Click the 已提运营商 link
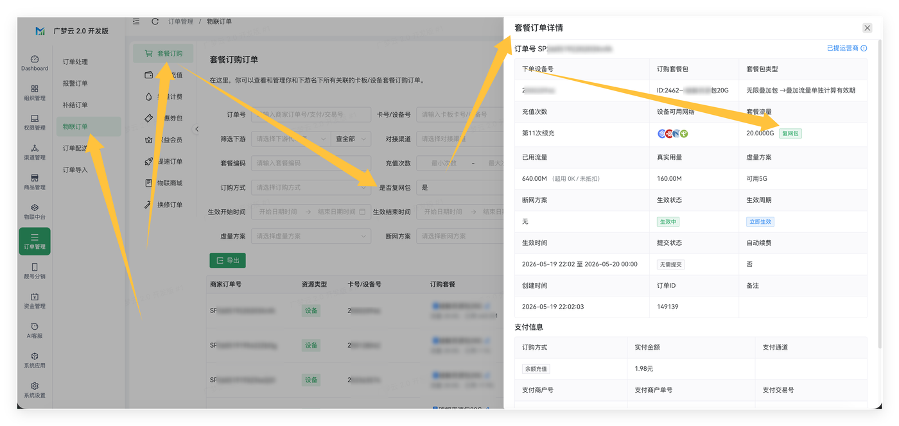 (842, 48)
